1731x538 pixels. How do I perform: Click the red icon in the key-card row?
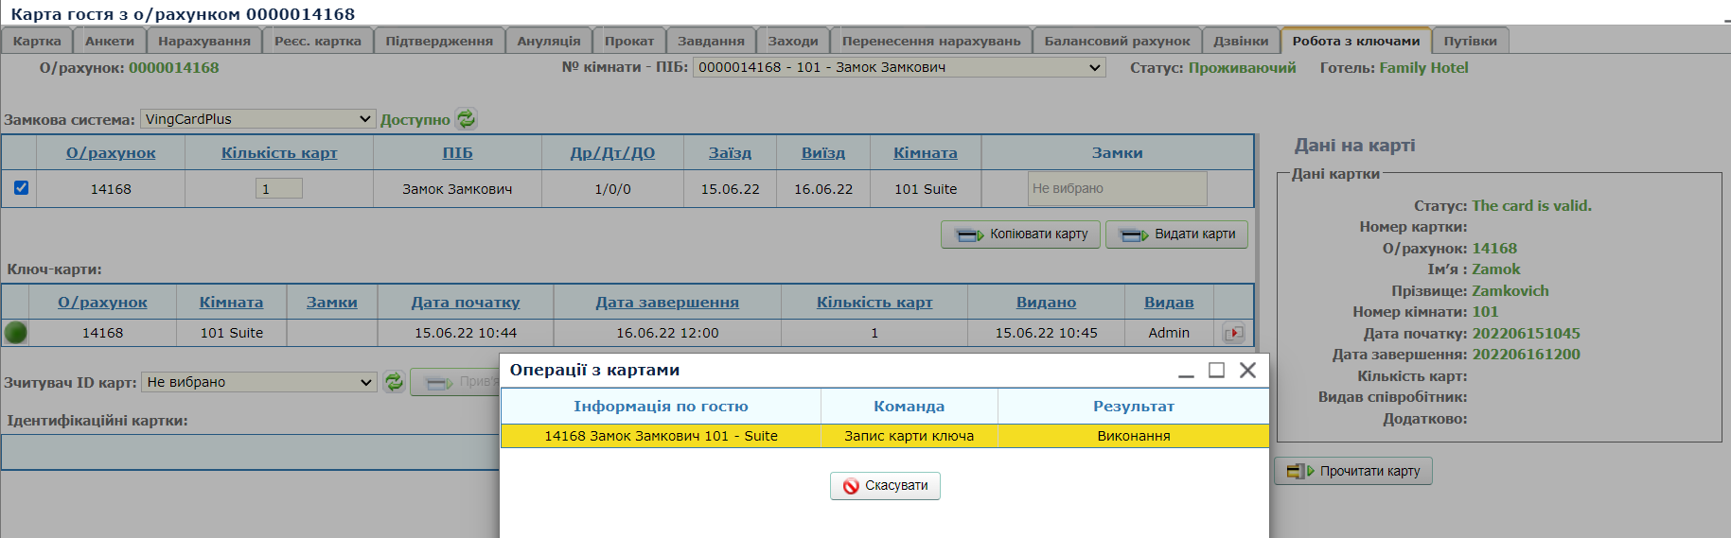(x=1233, y=333)
